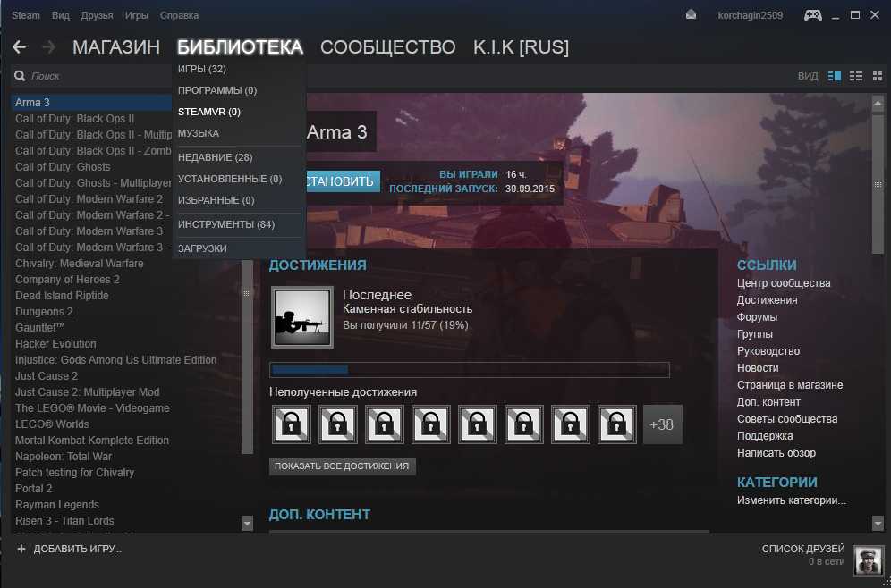Screen dimensions: 891x588
Task: Open Написать обзор link
Action: (x=776, y=453)
